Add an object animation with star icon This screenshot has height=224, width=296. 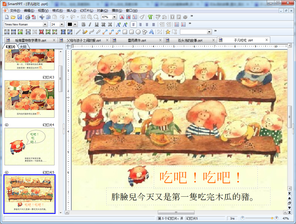168,32
